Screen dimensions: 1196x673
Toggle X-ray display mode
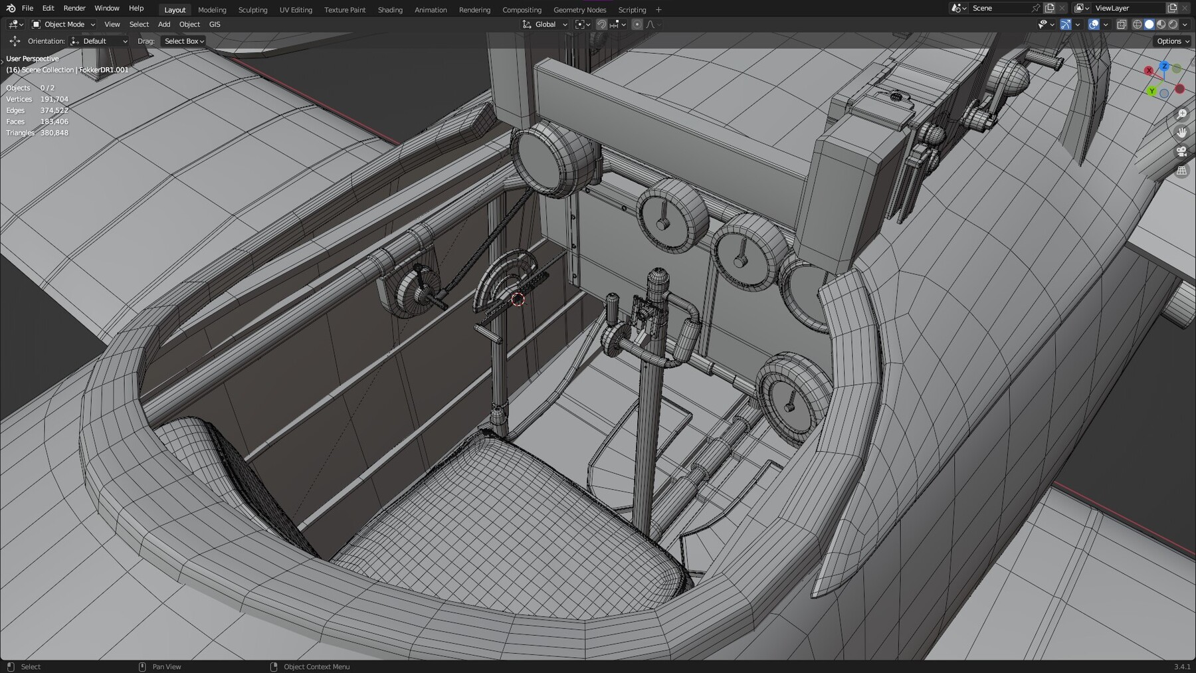tap(1122, 25)
